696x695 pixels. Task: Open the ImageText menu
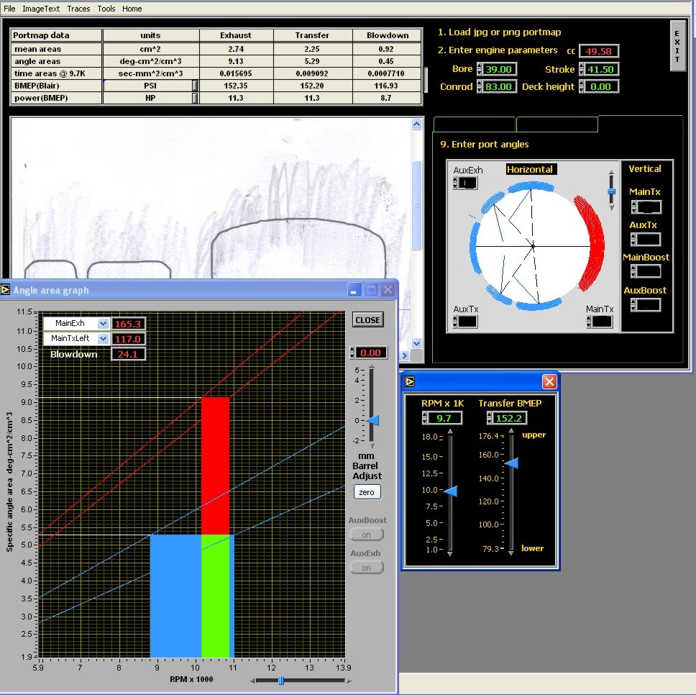click(41, 9)
